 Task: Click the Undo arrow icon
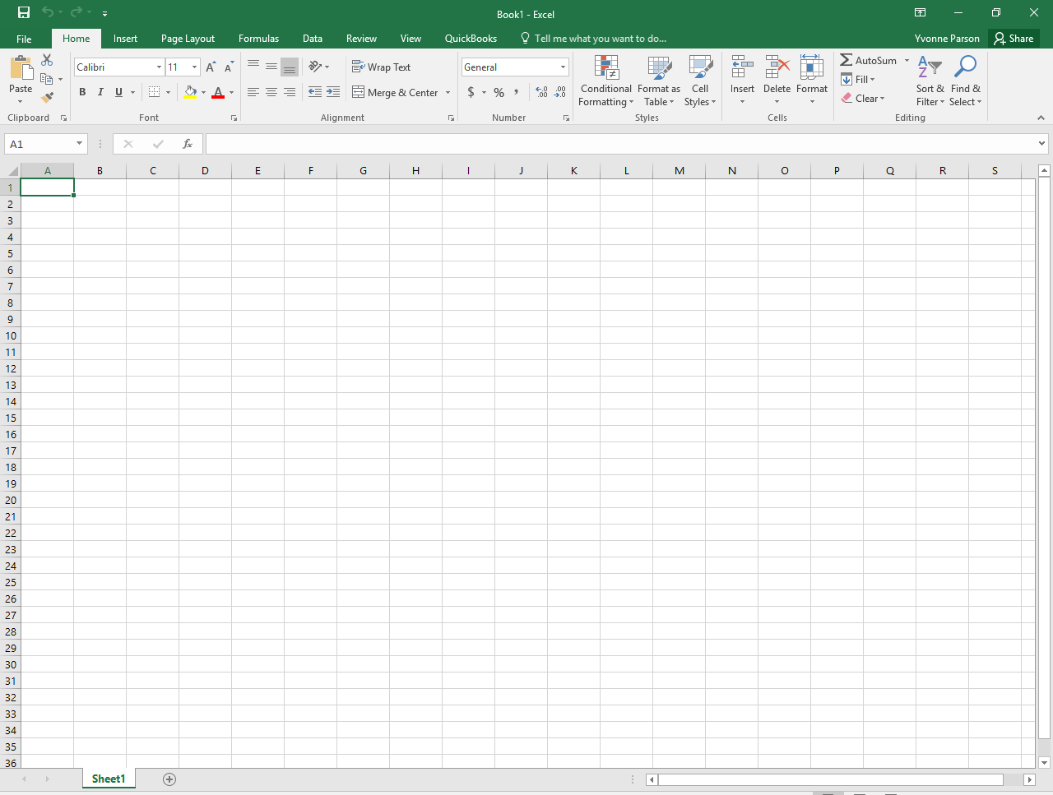pos(48,12)
